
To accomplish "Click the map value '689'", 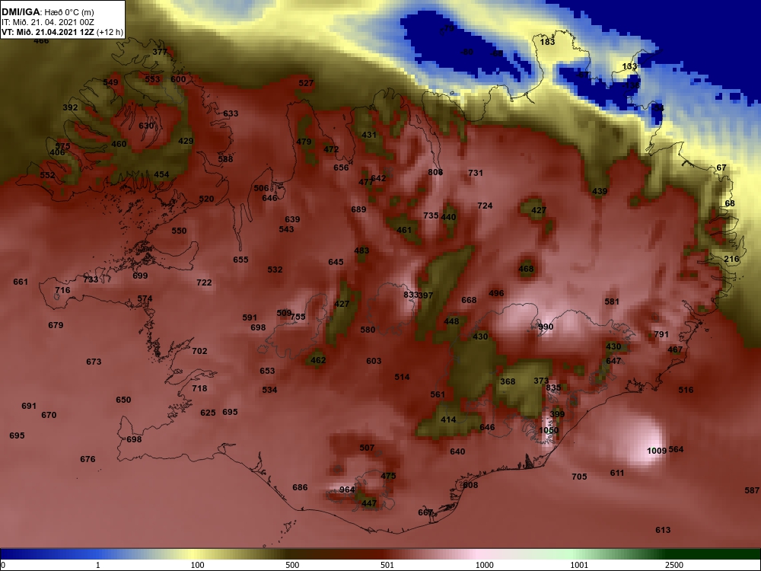I will point(358,210).
